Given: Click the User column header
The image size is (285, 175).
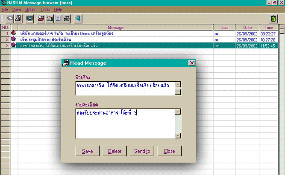Looking at the screenshot, I should [x=224, y=28].
